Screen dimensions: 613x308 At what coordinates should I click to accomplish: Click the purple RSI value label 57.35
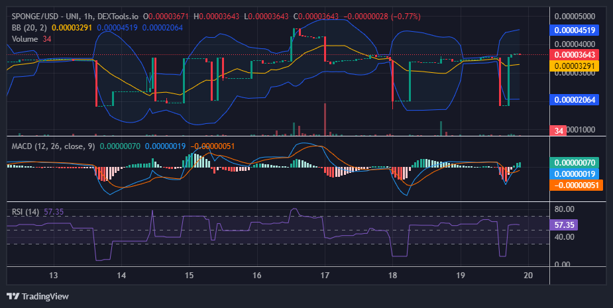coord(564,225)
